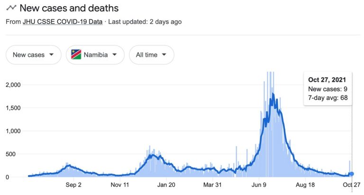Expand the New cases dropdown arrow
364x195 pixels.
[51, 55]
